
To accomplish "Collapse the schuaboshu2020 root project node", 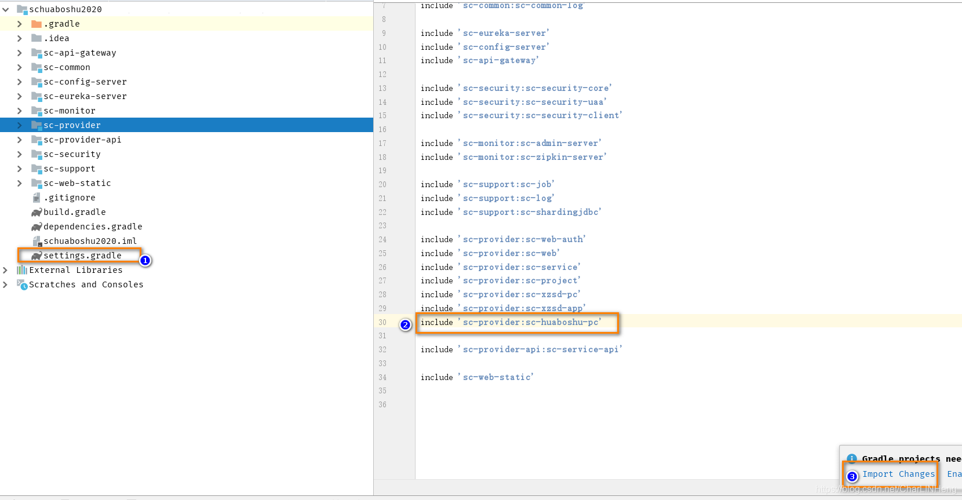I will (x=5, y=9).
